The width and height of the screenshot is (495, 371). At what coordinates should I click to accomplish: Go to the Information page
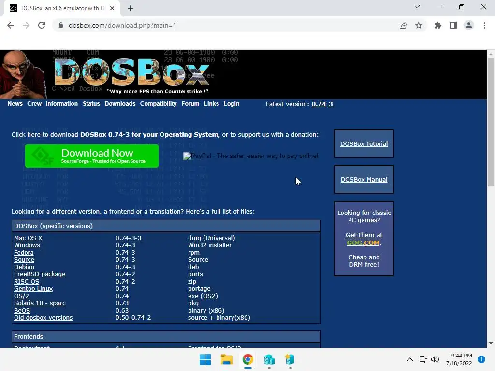pos(61,104)
